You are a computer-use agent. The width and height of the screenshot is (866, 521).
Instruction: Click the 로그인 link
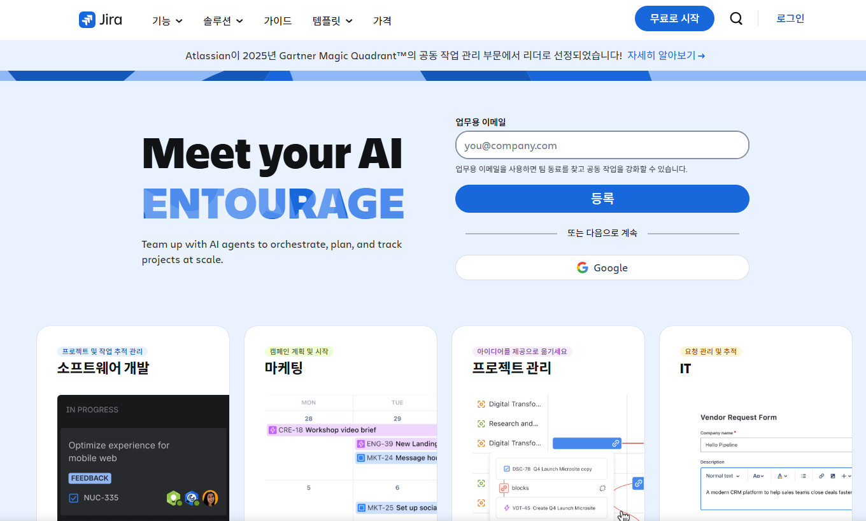790,18
